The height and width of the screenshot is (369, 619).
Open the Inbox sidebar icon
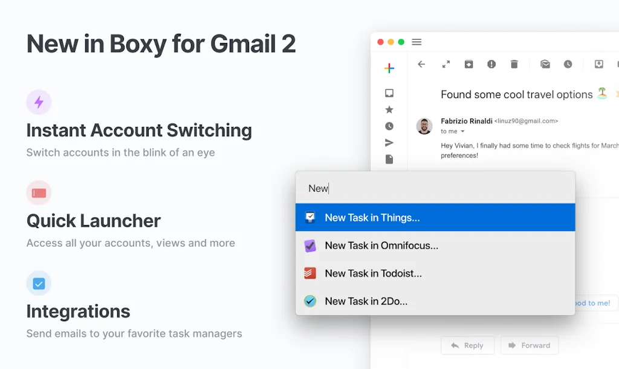(389, 93)
